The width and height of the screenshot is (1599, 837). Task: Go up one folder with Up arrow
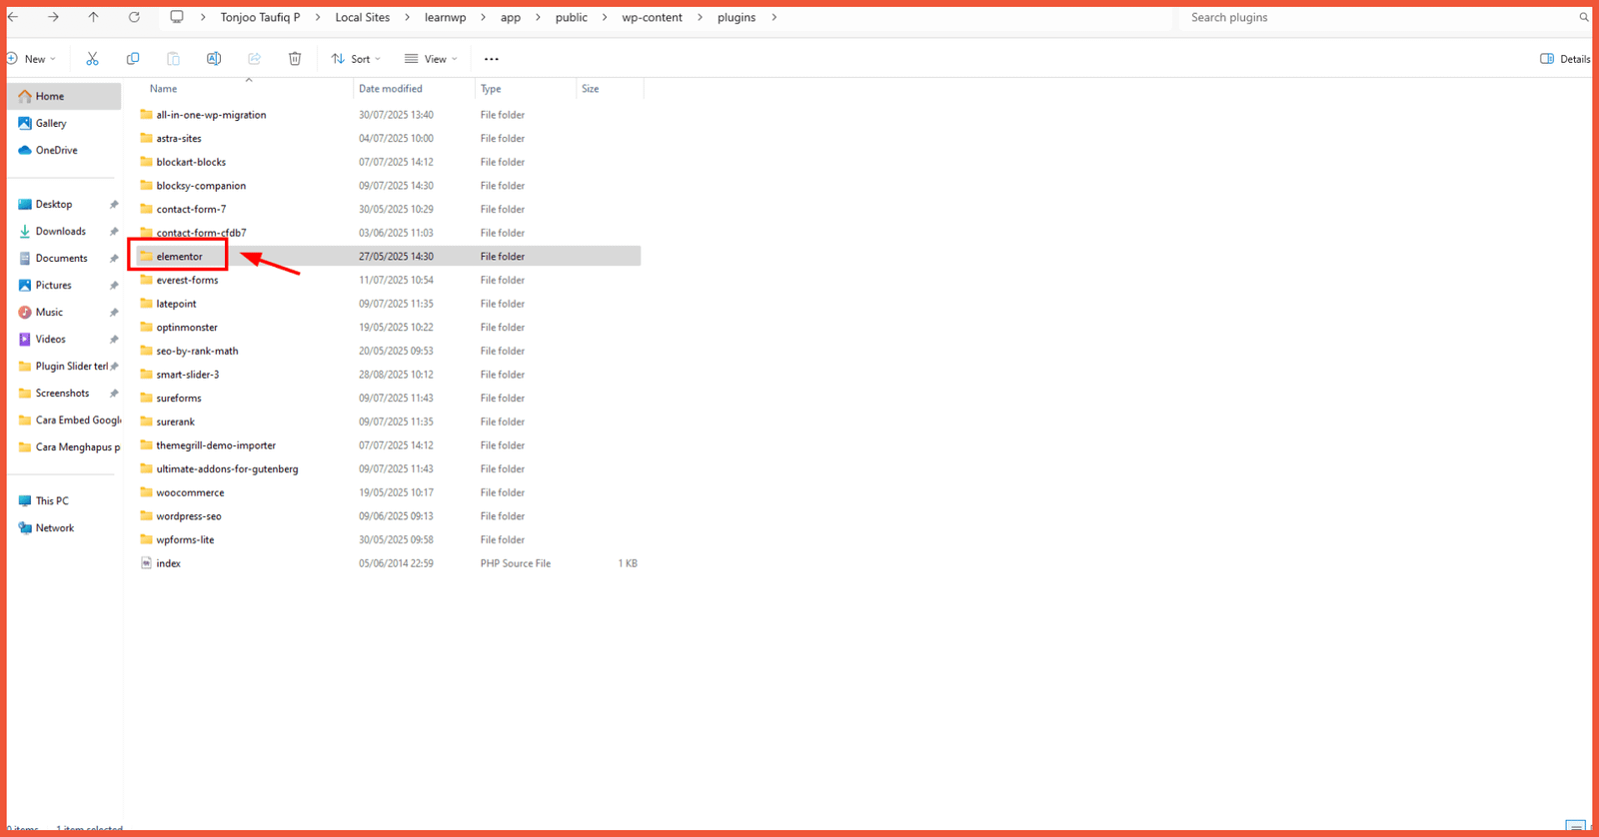(x=93, y=17)
